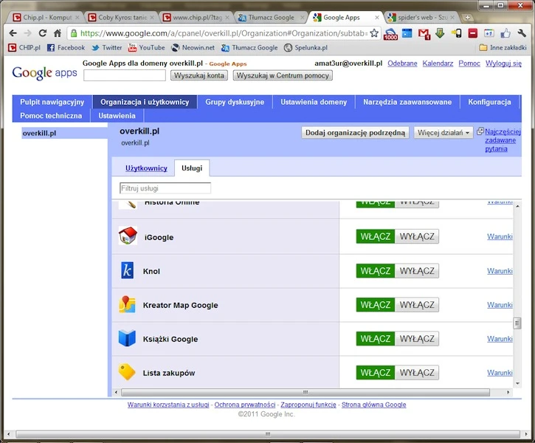Viewport: 535px width, 443px height.
Task: Click the thumbs-up extension icon
Action: click(x=505, y=33)
